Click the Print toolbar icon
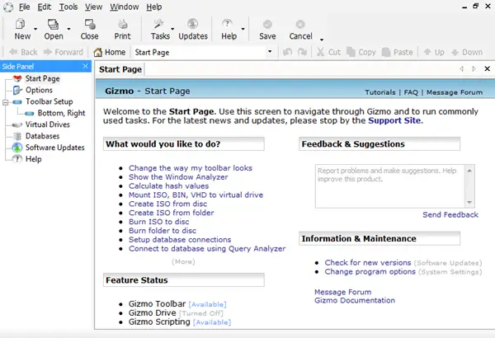 [x=122, y=25]
